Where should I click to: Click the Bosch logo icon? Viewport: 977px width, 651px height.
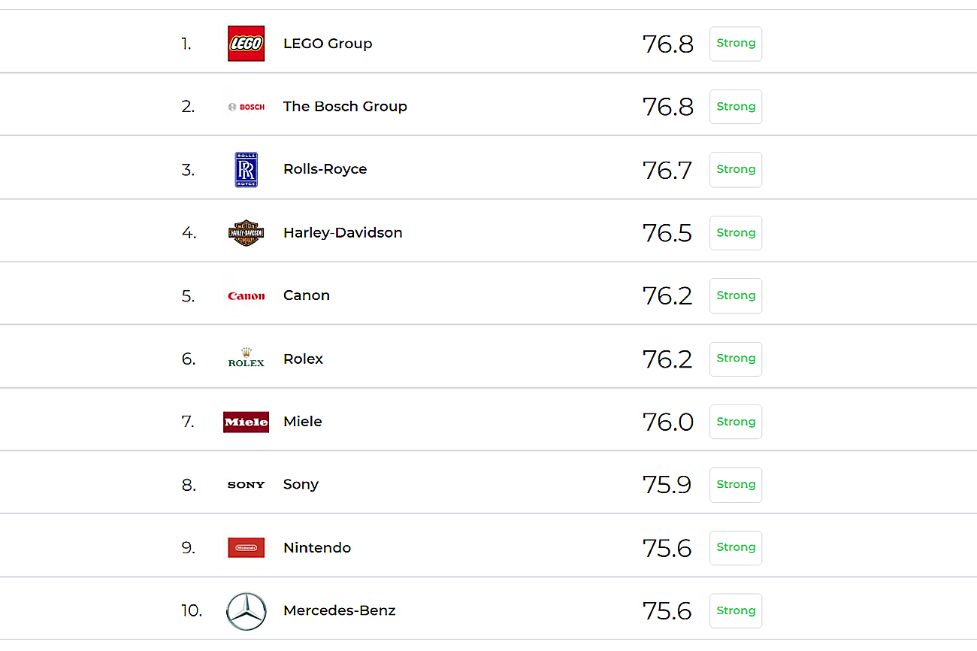click(246, 107)
